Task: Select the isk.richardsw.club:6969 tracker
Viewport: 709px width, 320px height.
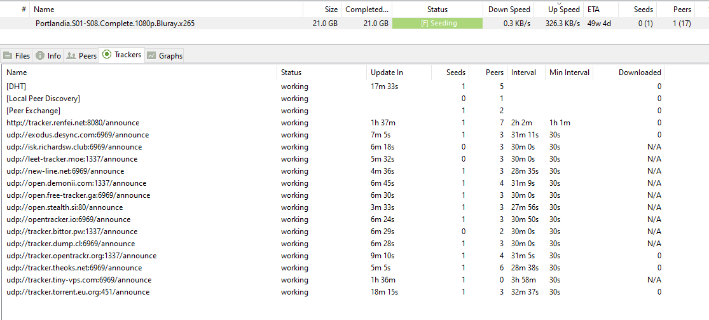Action: click(x=334, y=147)
